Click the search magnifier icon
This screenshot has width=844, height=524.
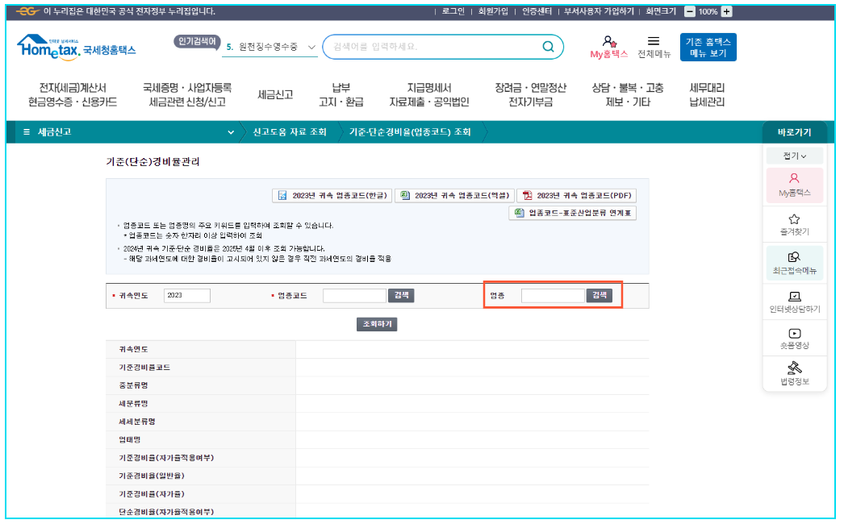549,46
